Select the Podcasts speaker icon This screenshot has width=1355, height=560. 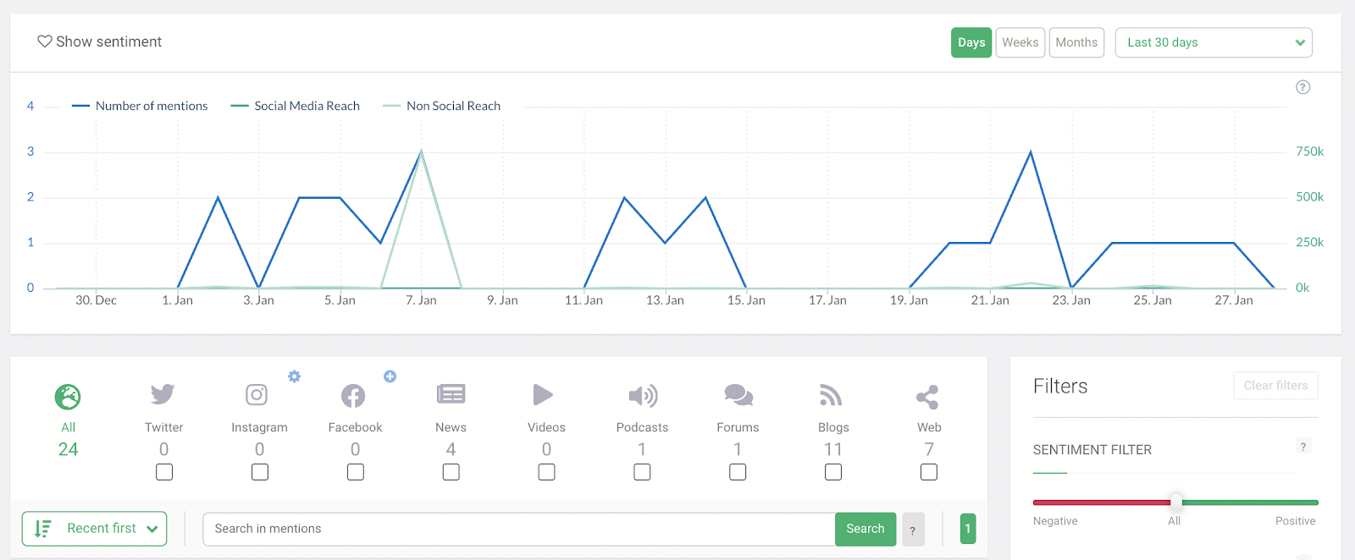click(643, 395)
